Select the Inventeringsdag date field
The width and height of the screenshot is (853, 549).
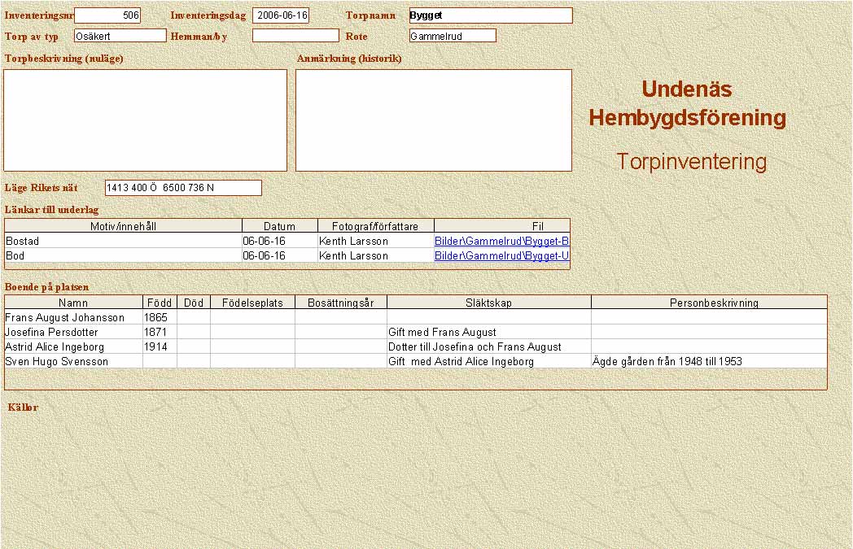pos(281,15)
